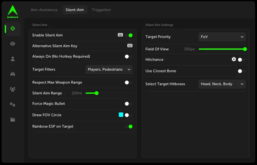Open the crosshair aim section in sidebar
Viewport: 257px width, 165px height.
tap(13, 29)
